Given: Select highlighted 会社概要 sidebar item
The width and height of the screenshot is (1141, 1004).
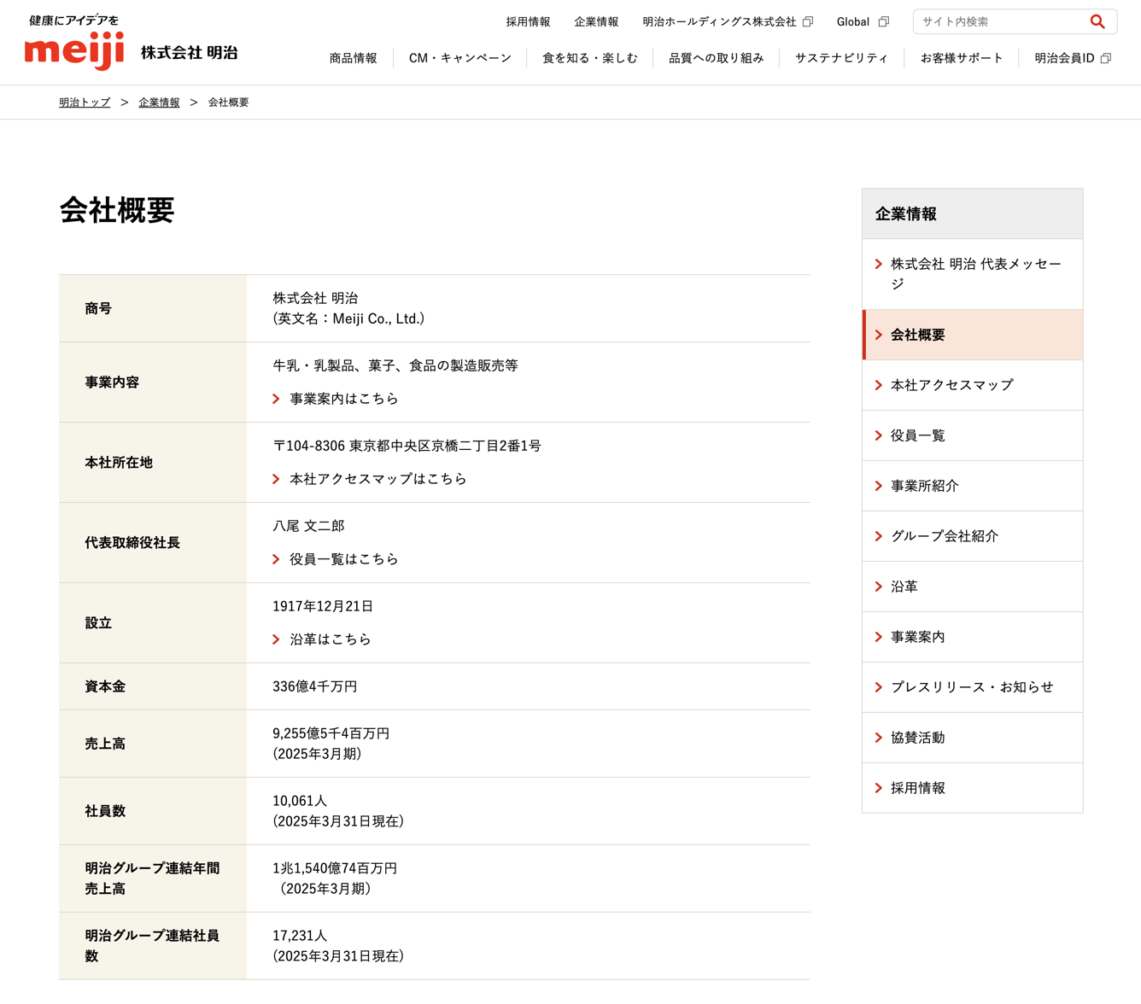Looking at the screenshot, I should tap(973, 336).
